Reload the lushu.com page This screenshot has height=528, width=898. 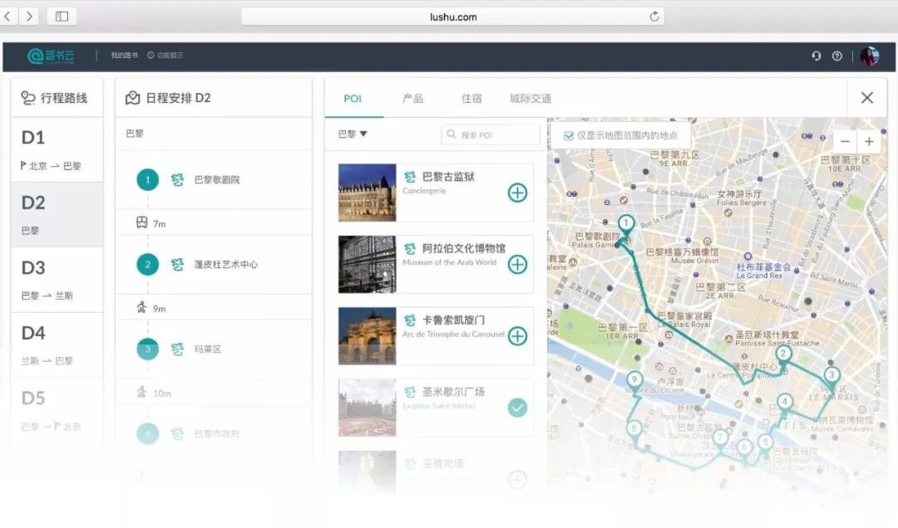point(654,17)
